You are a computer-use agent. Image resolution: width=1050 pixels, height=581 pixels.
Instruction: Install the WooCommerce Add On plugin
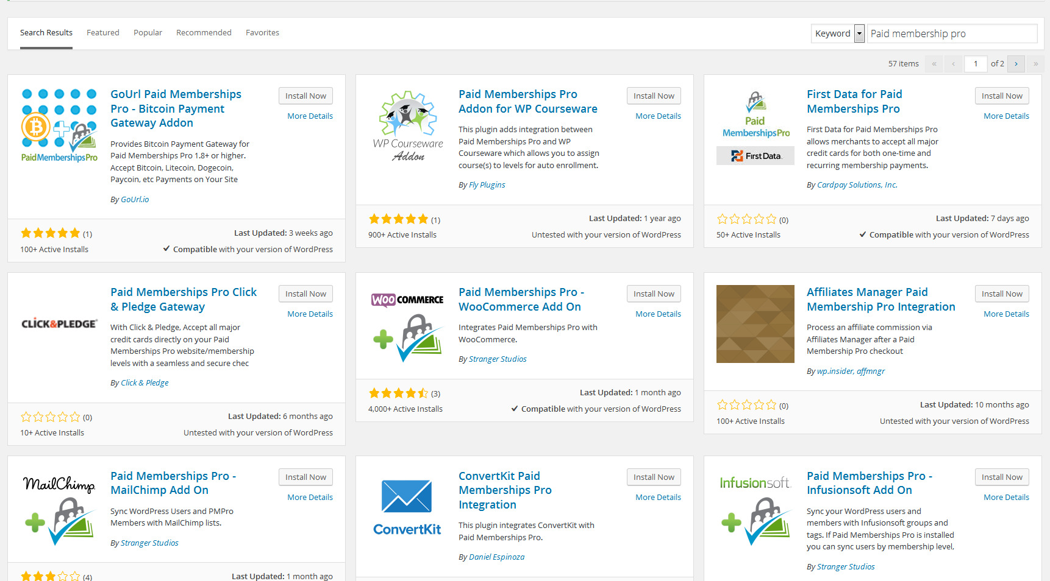(654, 294)
